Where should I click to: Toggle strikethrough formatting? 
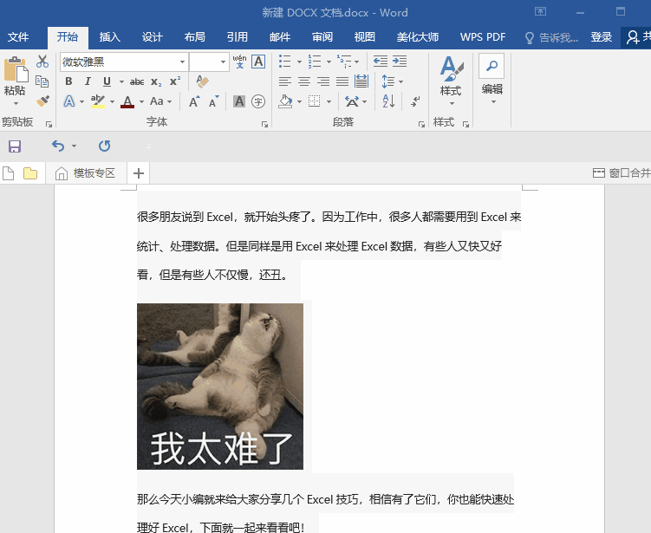[x=136, y=81]
